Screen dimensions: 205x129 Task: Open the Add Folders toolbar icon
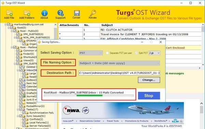[x=27, y=13]
